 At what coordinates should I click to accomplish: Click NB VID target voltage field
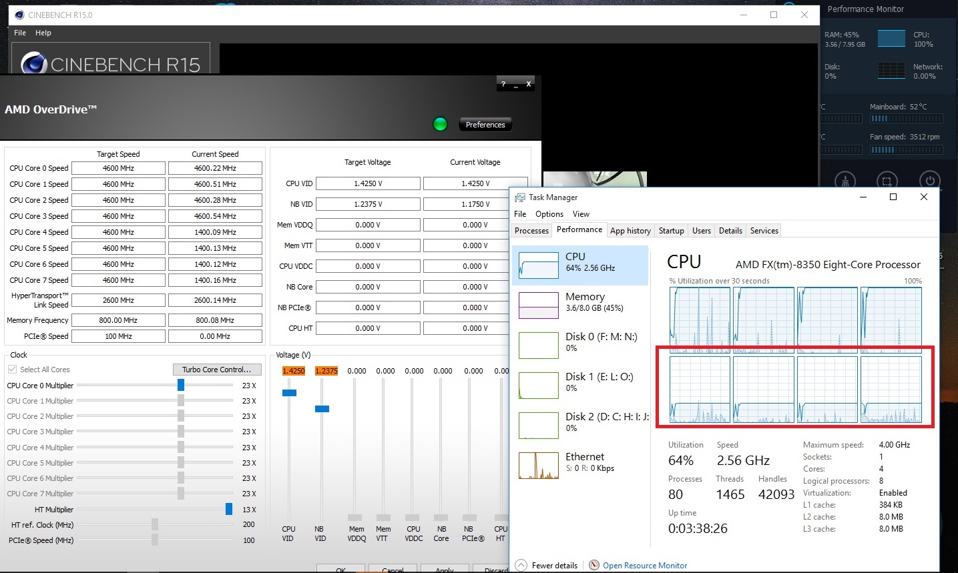point(368,204)
